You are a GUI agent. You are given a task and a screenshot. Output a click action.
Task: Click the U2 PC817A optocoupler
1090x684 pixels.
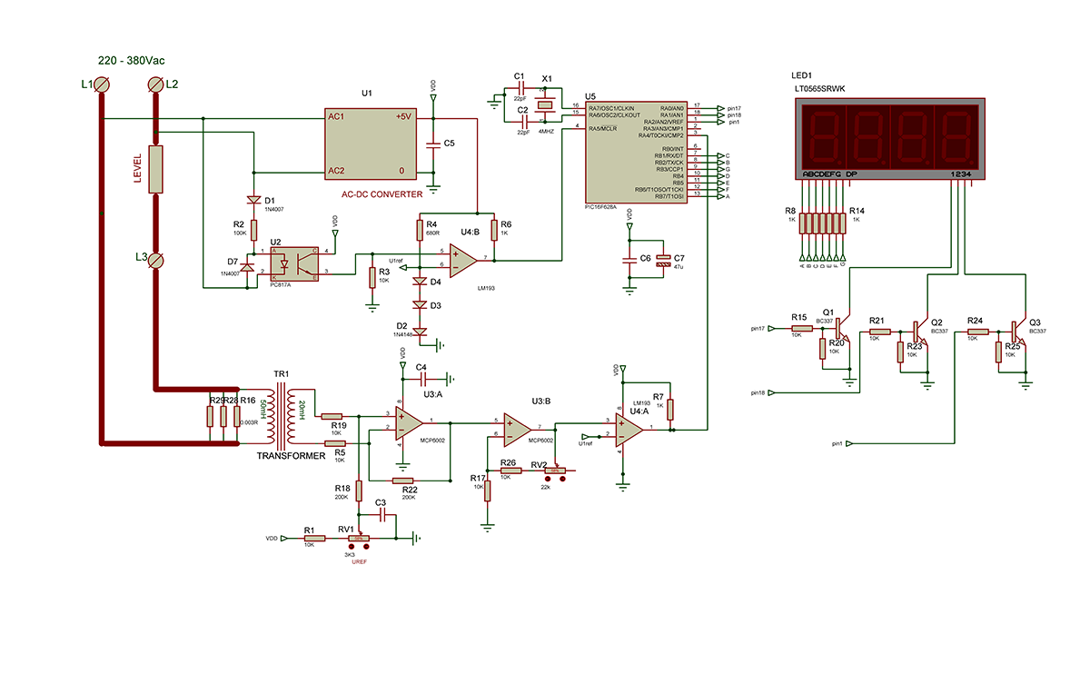(293, 262)
